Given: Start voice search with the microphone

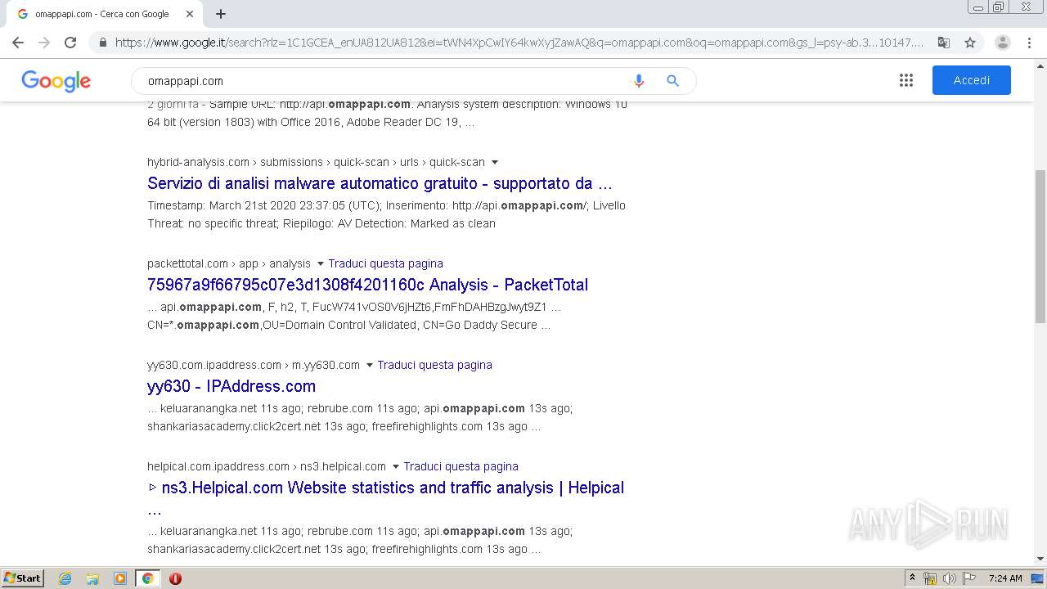Looking at the screenshot, I should pyautogui.click(x=639, y=81).
